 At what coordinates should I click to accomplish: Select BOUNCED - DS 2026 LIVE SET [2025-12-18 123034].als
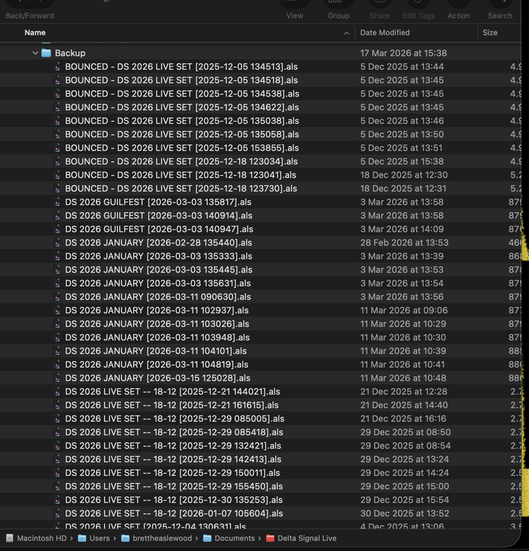click(x=181, y=161)
